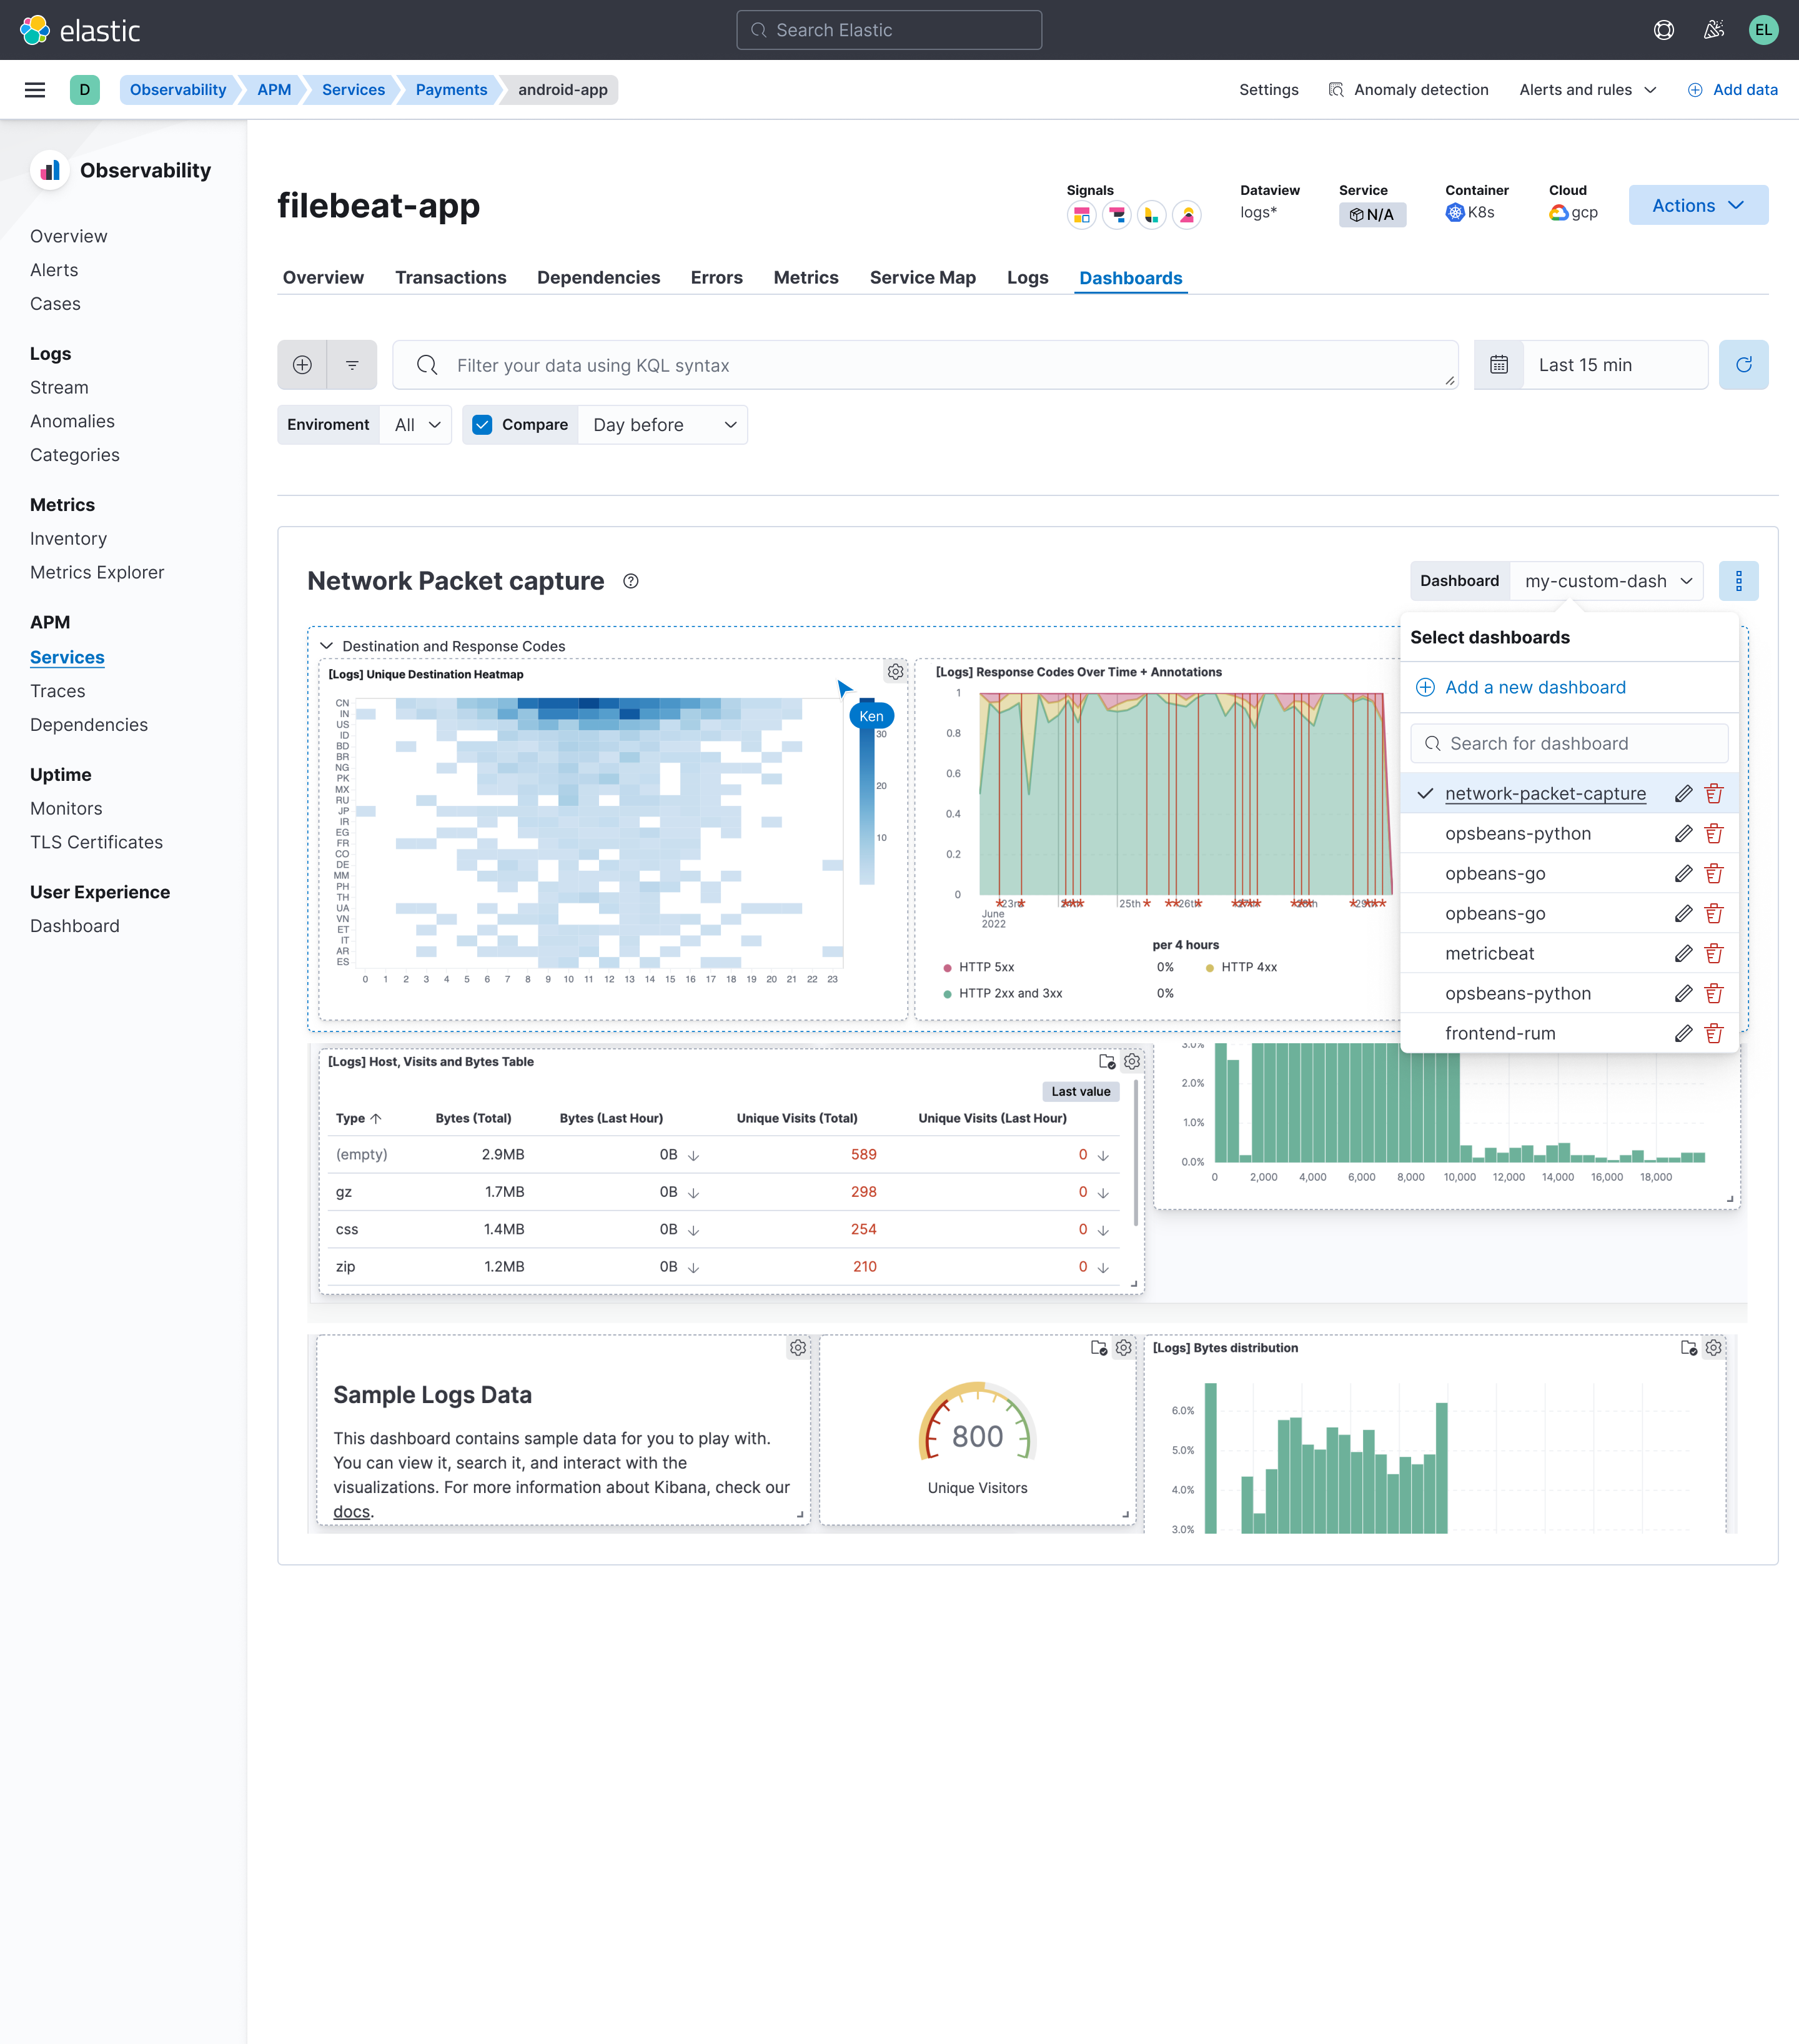Open the hamburger navigation menu
The width and height of the screenshot is (1799, 2044).
pos(34,89)
